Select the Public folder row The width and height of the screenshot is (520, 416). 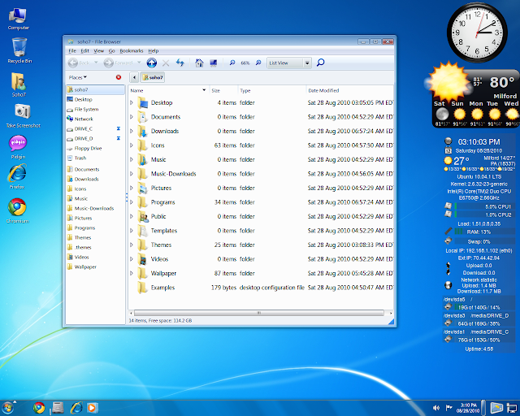[261, 216]
